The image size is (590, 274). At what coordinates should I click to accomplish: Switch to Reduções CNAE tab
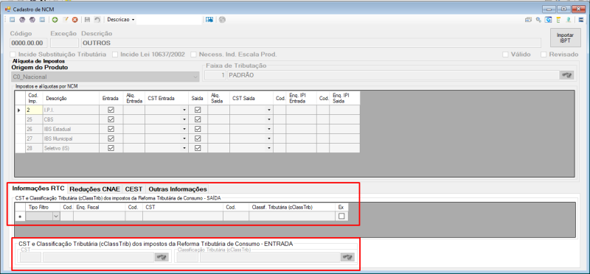pos(95,189)
